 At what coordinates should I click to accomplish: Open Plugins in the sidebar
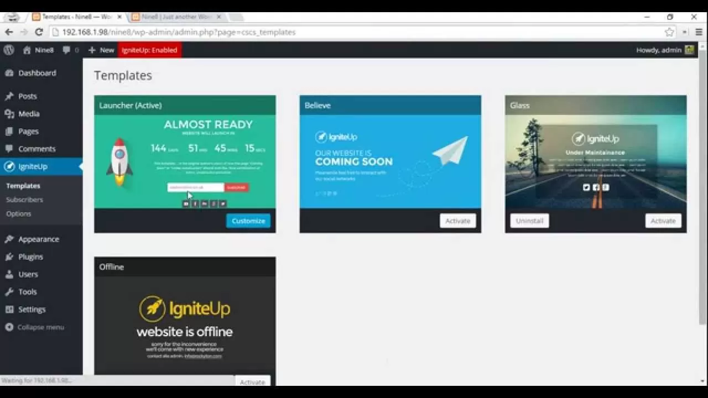[x=30, y=257]
